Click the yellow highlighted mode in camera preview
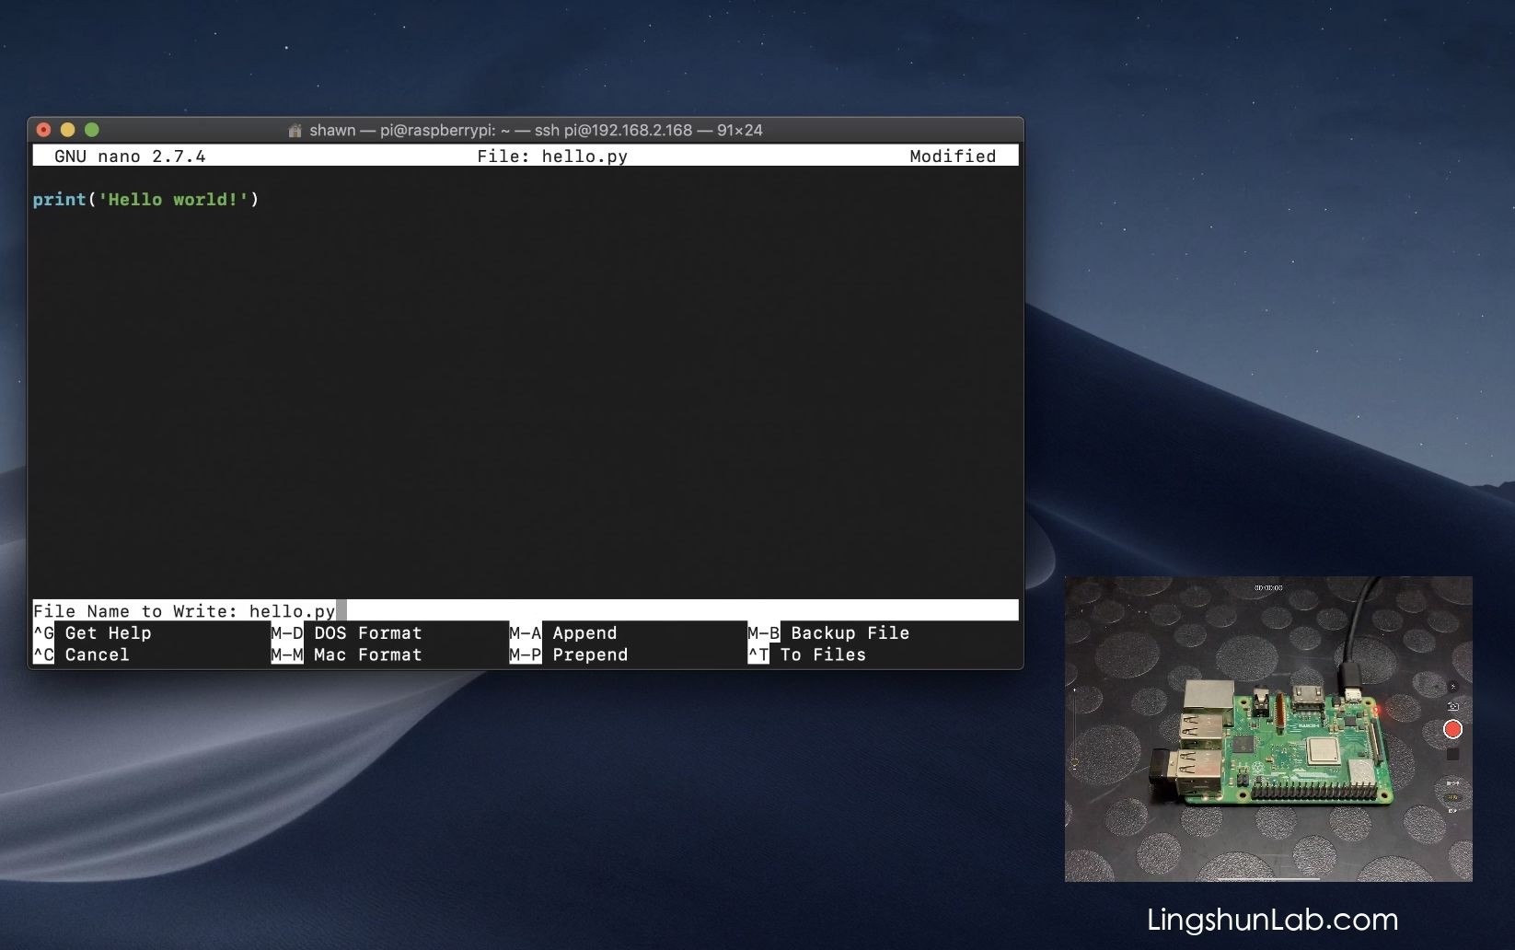1515x950 pixels. coord(1452,795)
